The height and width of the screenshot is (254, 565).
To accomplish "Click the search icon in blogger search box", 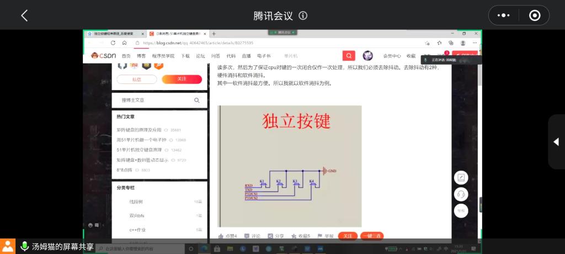I will click(x=196, y=100).
